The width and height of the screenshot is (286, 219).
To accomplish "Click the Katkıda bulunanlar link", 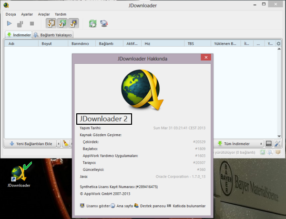I will (x=186, y=206).
